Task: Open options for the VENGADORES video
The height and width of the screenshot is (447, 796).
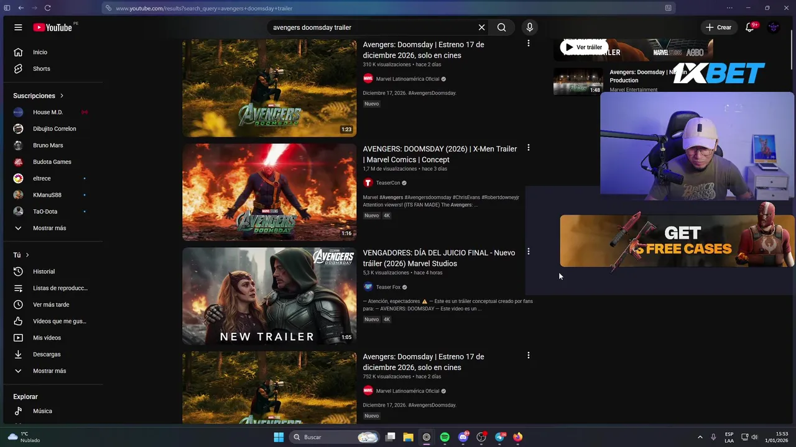Action: click(529, 251)
